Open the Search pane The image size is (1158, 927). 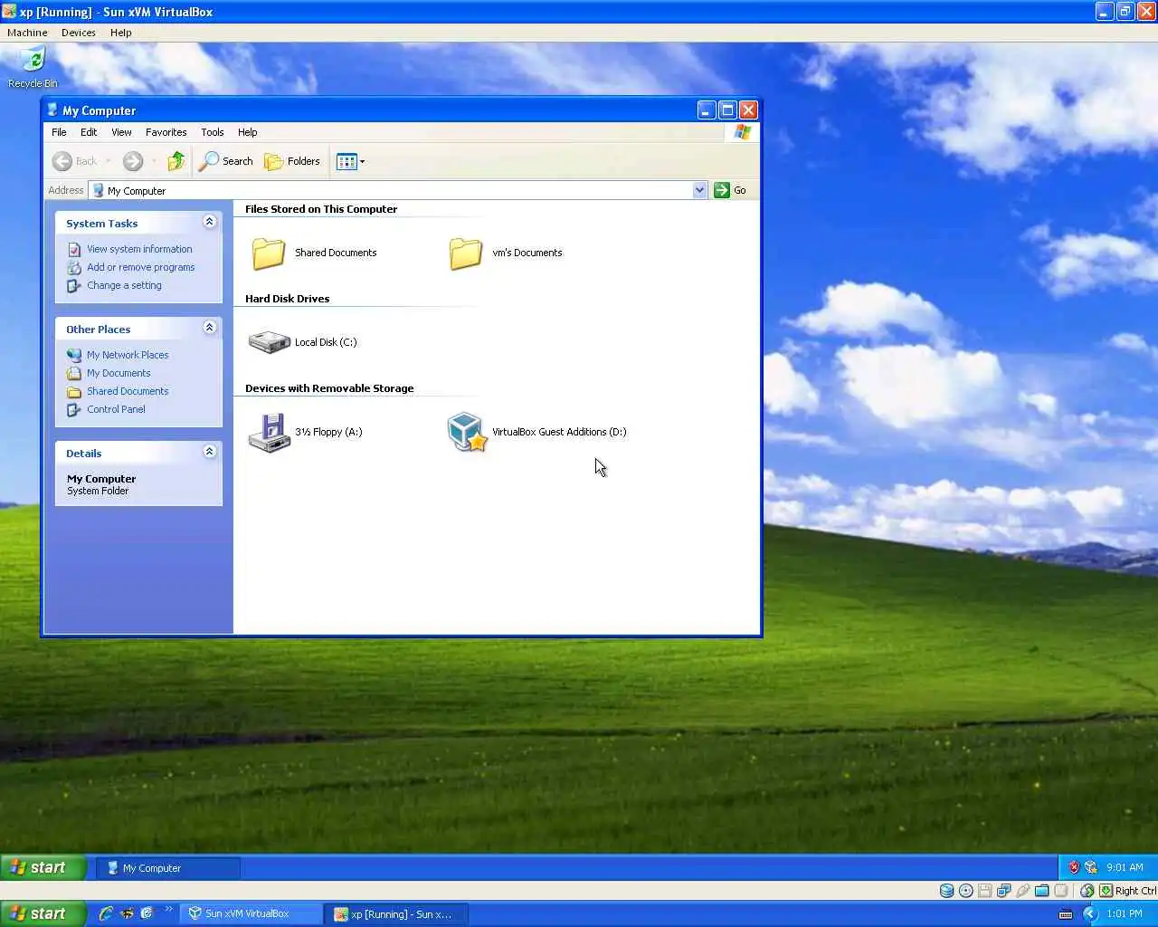(226, 161)
